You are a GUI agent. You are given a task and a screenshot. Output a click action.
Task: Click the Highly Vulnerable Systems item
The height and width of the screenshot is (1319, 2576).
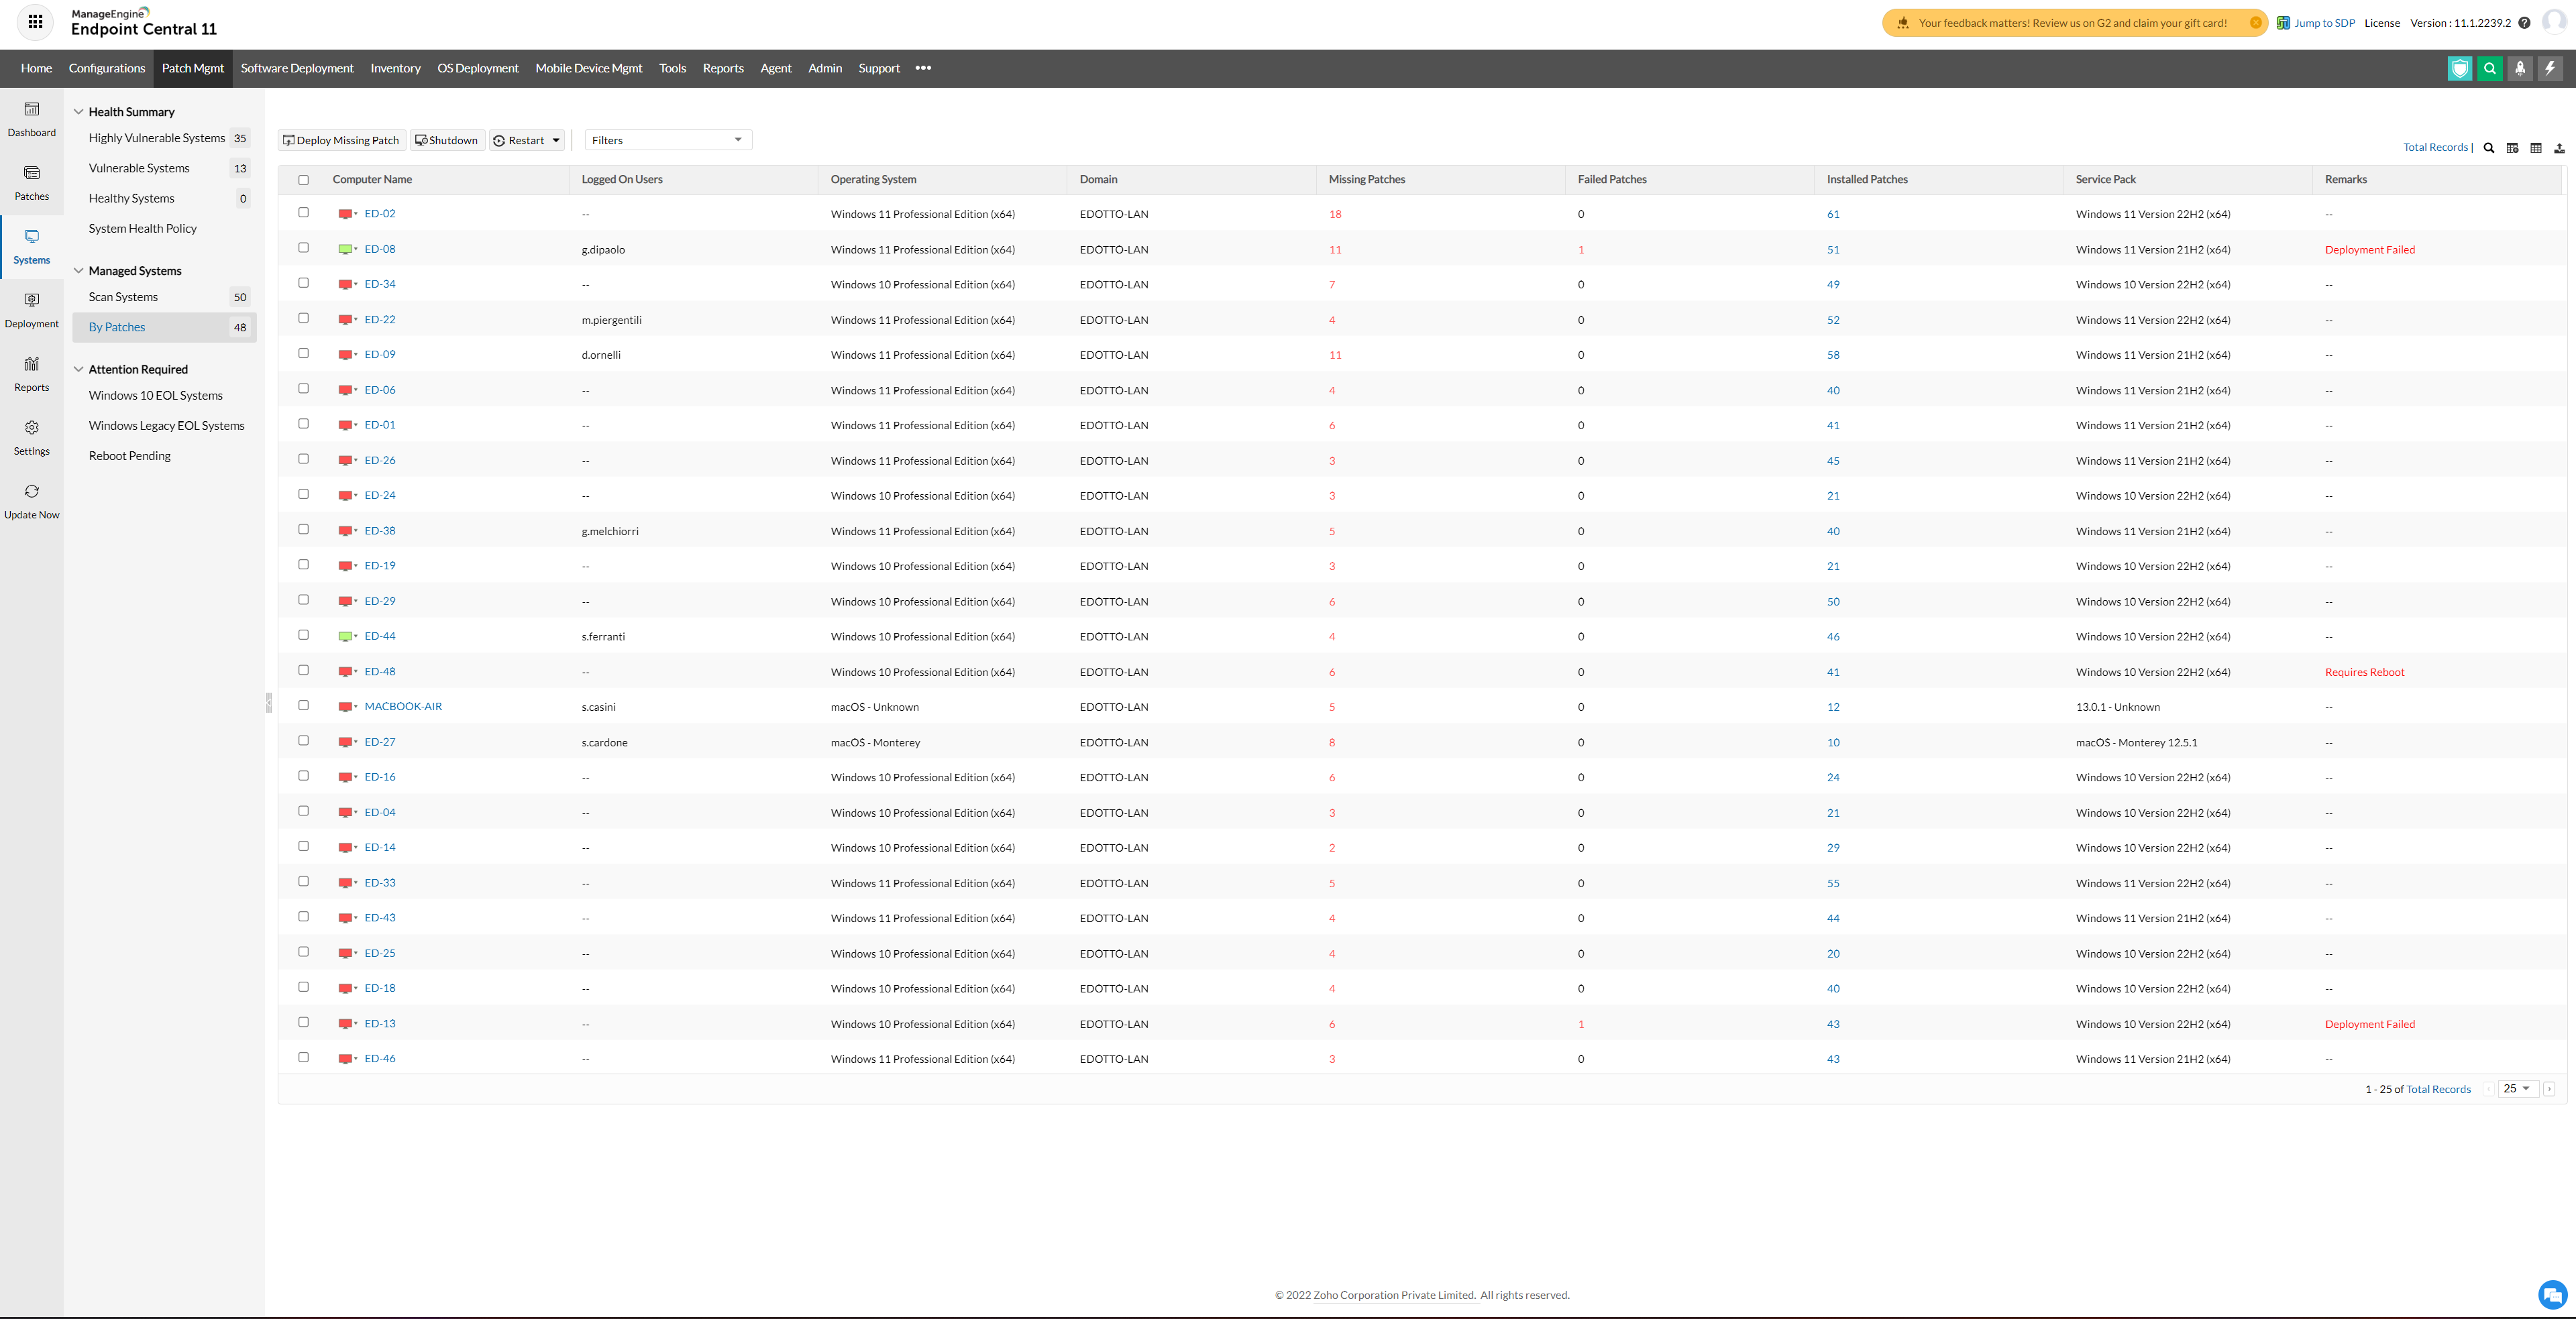pyautogui.click(x=156, y=138)
